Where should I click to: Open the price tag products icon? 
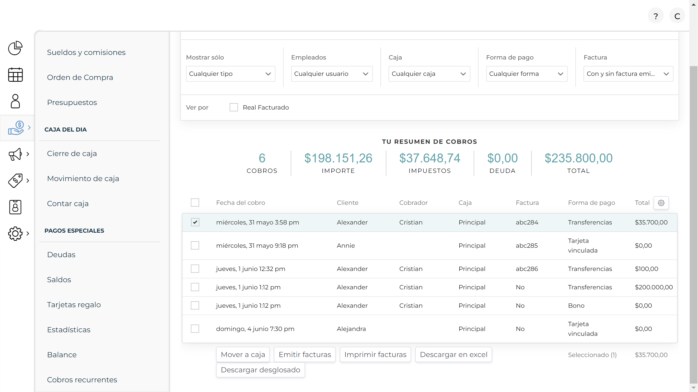pyautogui.click(x=15, y=181)
